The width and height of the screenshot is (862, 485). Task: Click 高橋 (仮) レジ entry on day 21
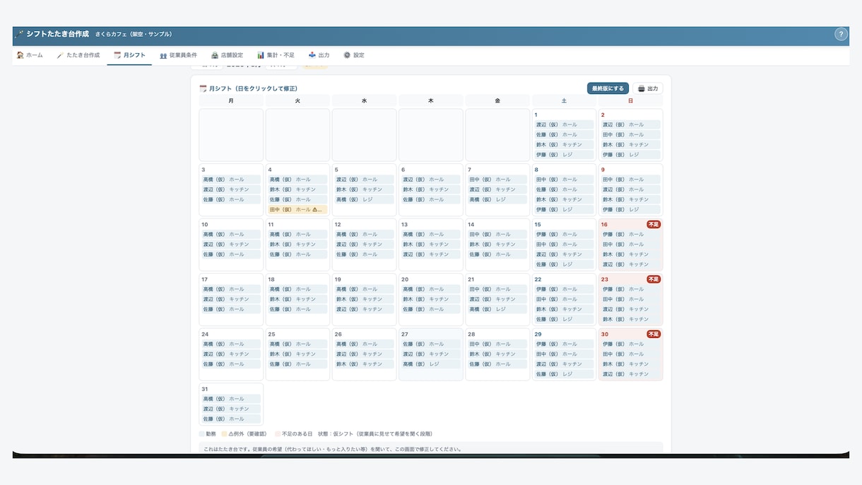point(497,309)
